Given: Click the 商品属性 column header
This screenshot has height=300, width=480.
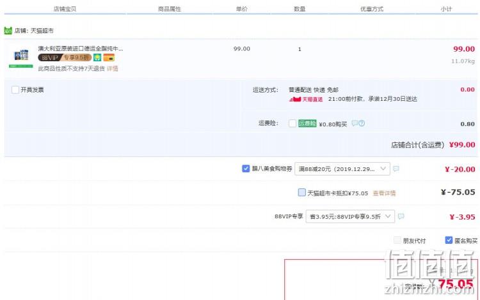Looking at the screenshot, I should click(170, 9).
